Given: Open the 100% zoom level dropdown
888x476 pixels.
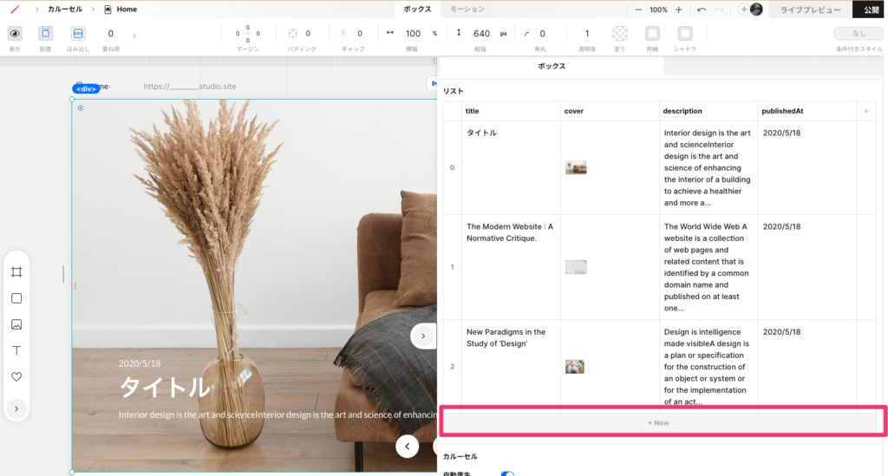Looking at the screenshot, I should coord(658,10).
